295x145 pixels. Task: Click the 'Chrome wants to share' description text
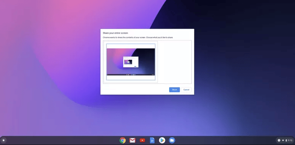[138, 37]
